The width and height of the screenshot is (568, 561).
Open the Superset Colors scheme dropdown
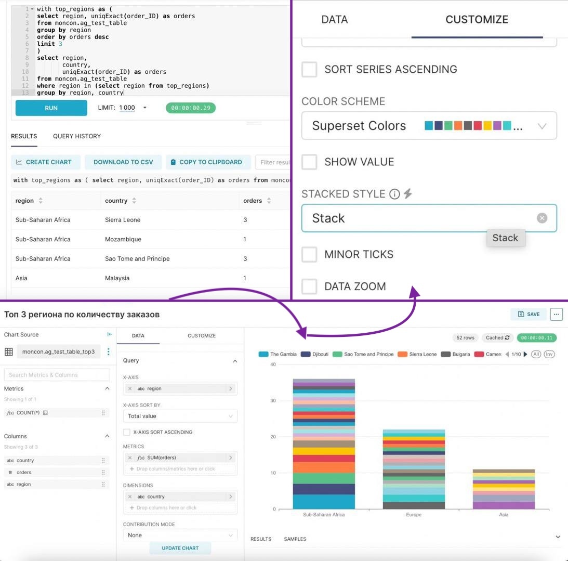tap(429, 126)
